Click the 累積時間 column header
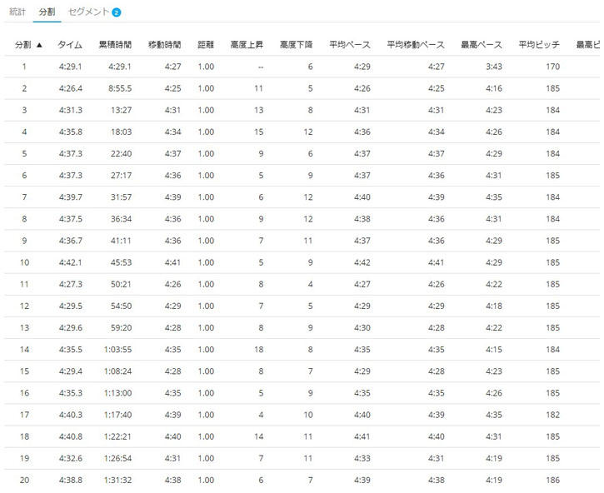Image resolution: width=604 pixels, height=493 pixels. click(x=115, y=45)
